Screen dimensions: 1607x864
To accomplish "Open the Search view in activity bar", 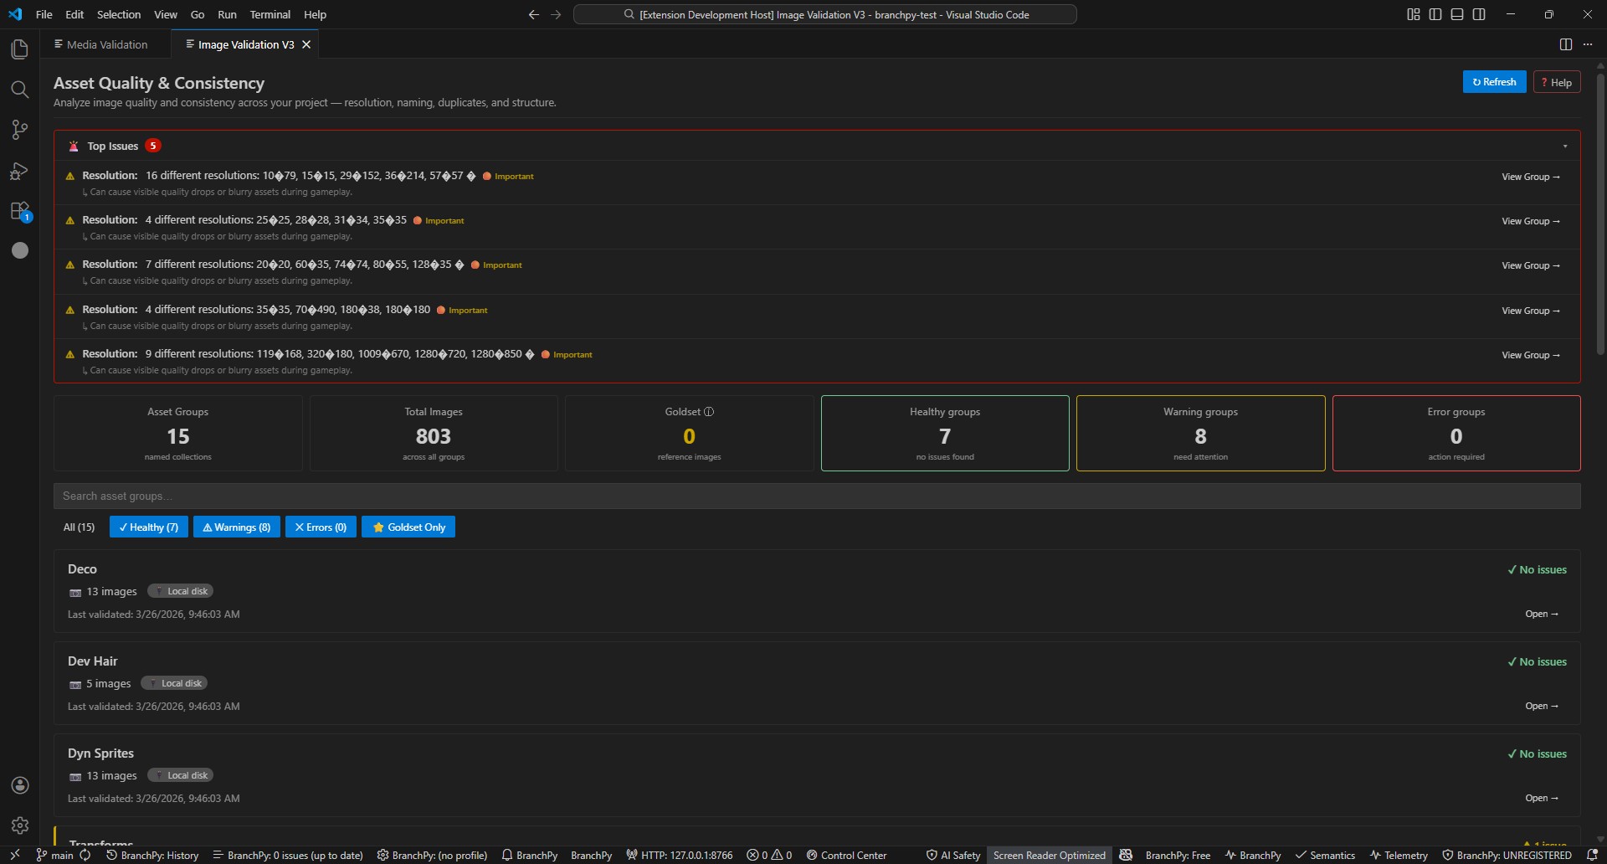I will (x=19, y=90).
